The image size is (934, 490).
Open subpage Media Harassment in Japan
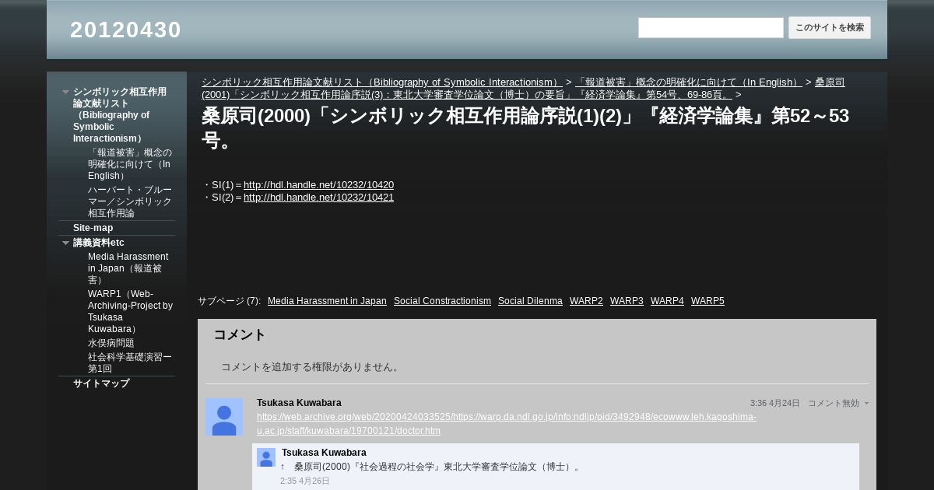[327, 301]
